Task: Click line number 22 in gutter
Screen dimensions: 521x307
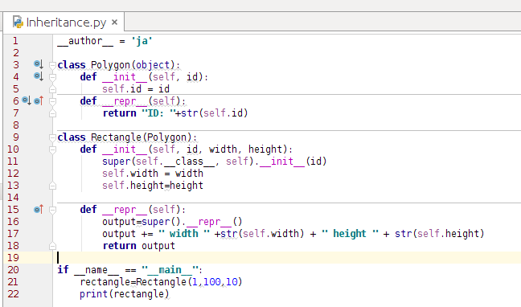Action: [13, 294]
